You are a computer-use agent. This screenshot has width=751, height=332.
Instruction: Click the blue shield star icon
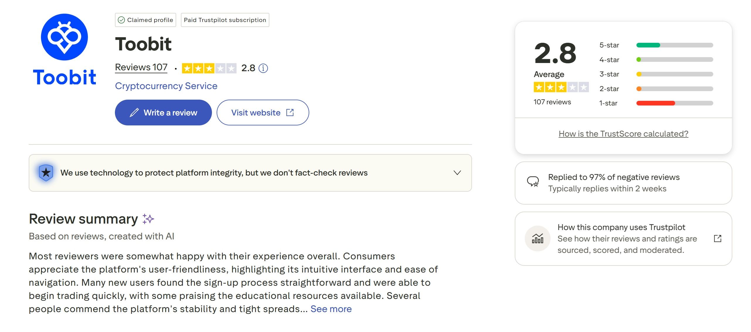click(x=46, y=173)
